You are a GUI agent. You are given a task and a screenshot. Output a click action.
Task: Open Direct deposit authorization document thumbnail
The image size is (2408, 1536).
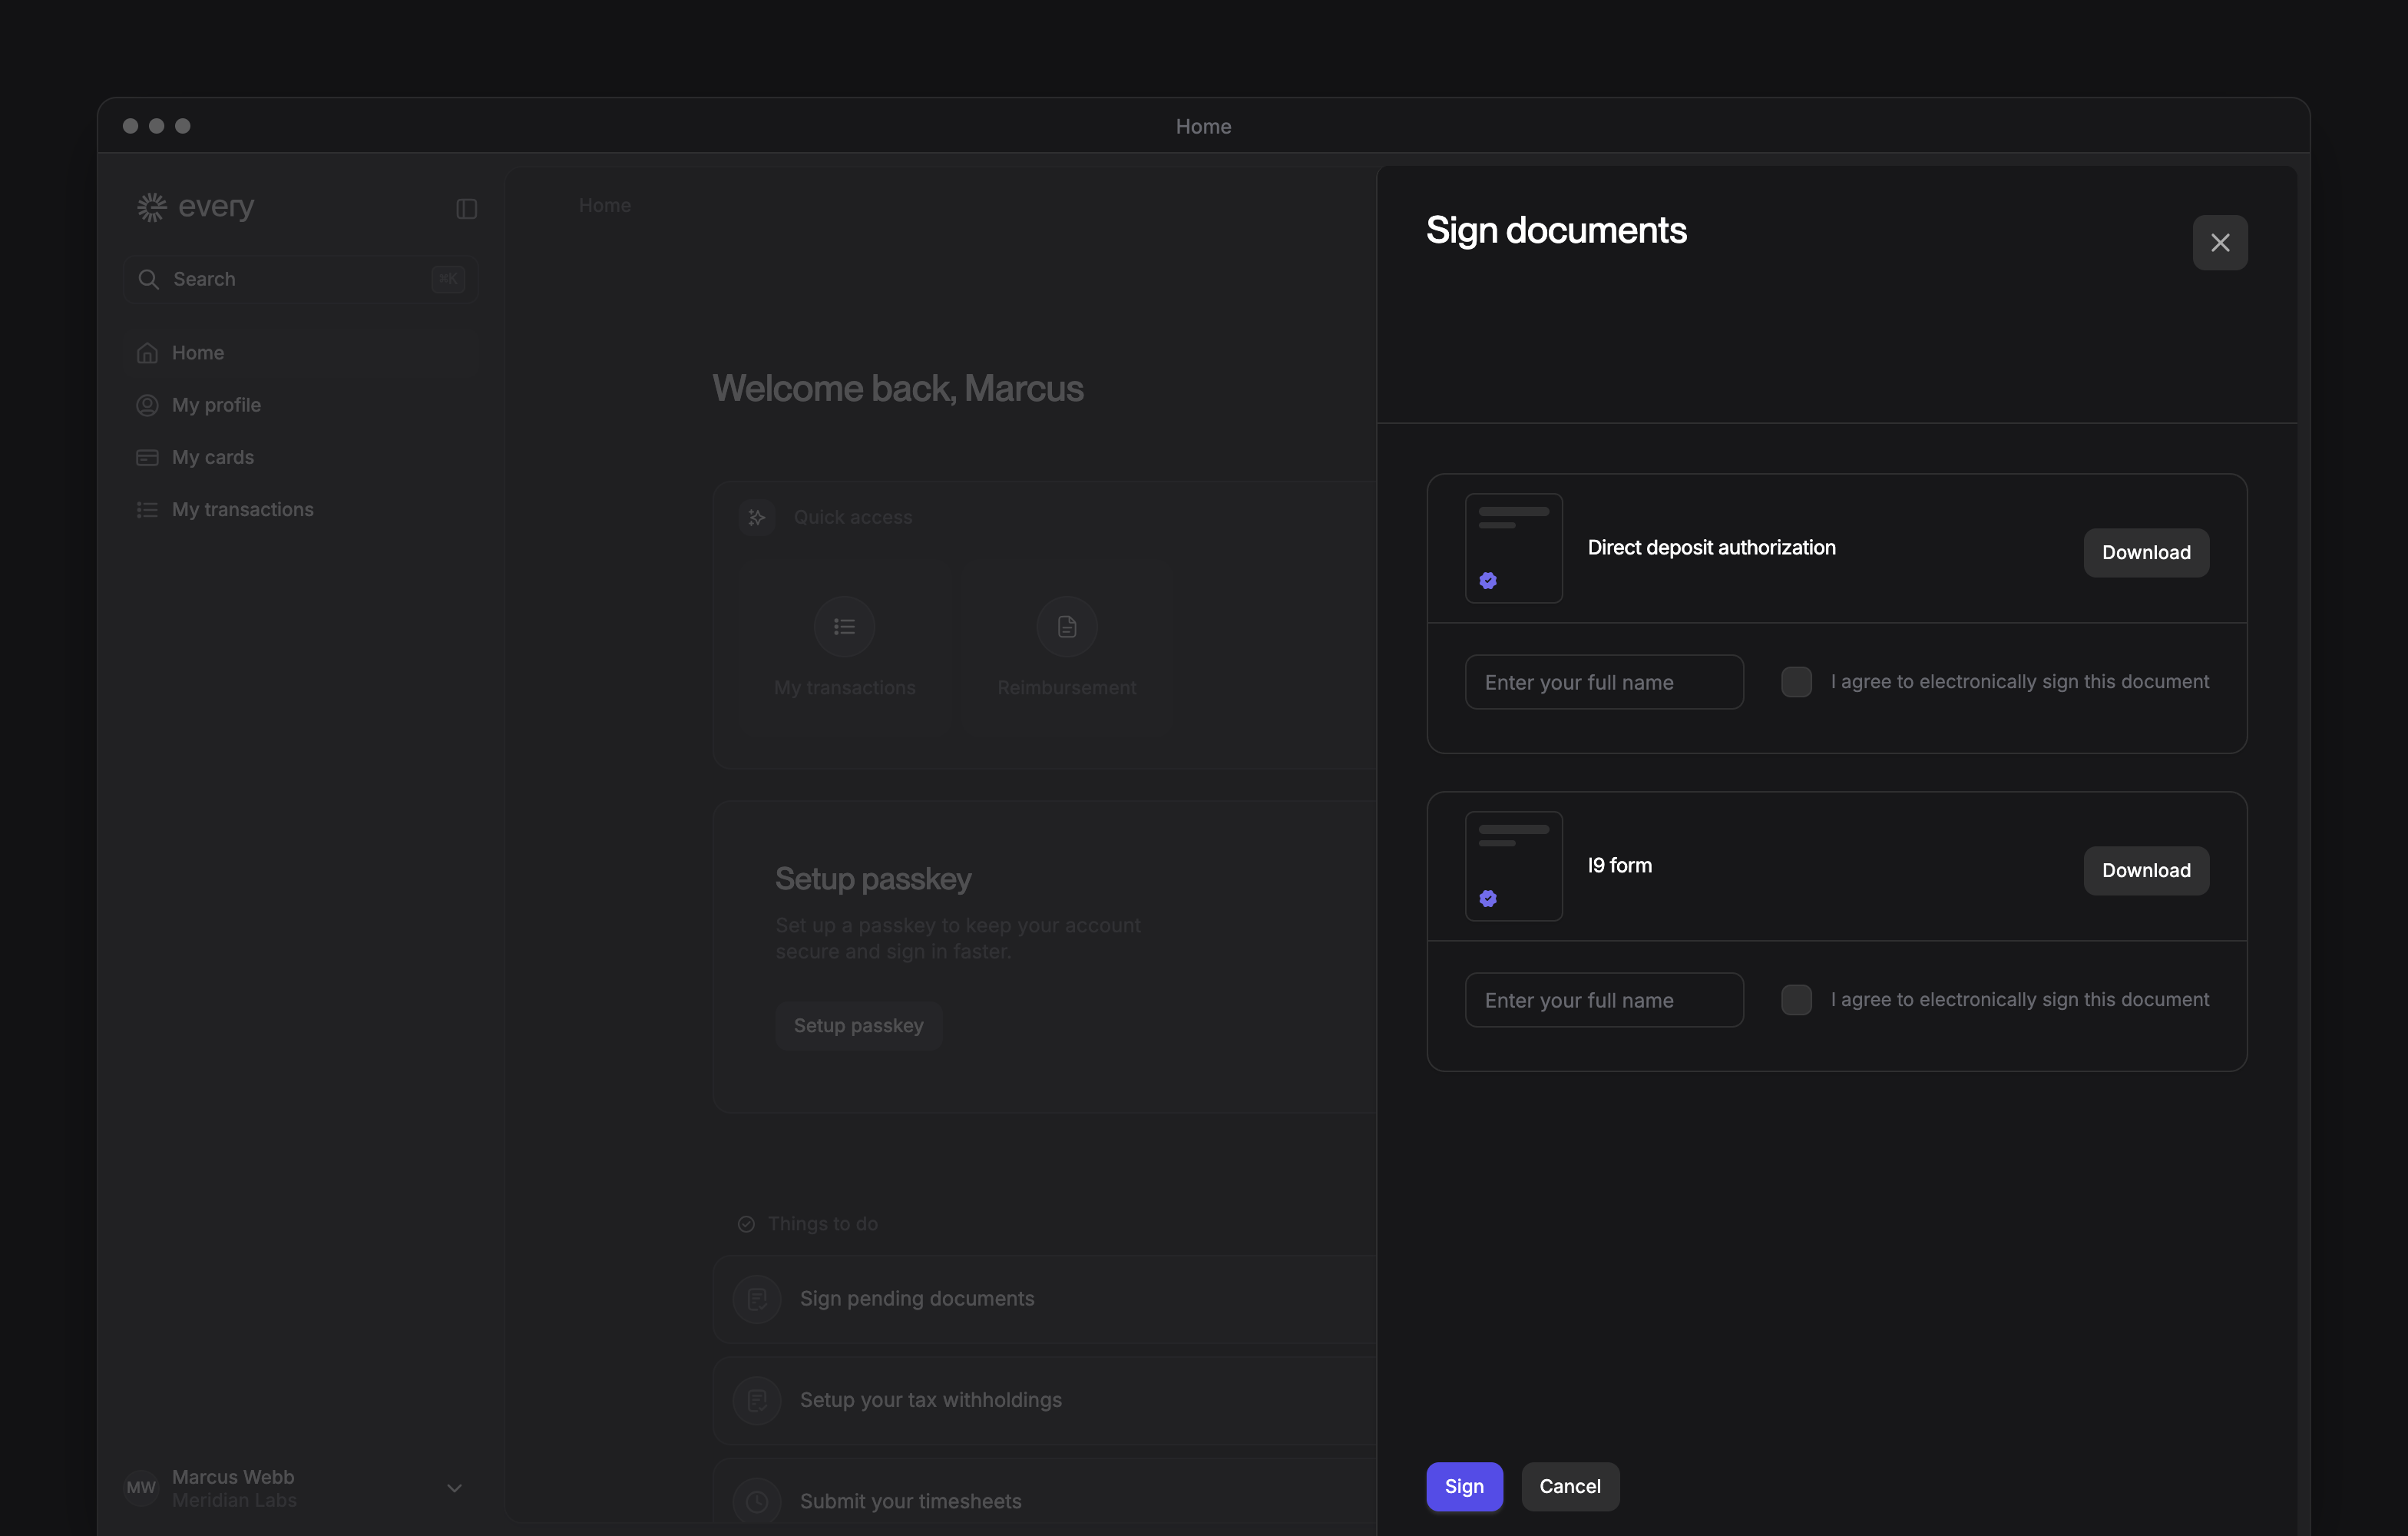pos(1513,548)
